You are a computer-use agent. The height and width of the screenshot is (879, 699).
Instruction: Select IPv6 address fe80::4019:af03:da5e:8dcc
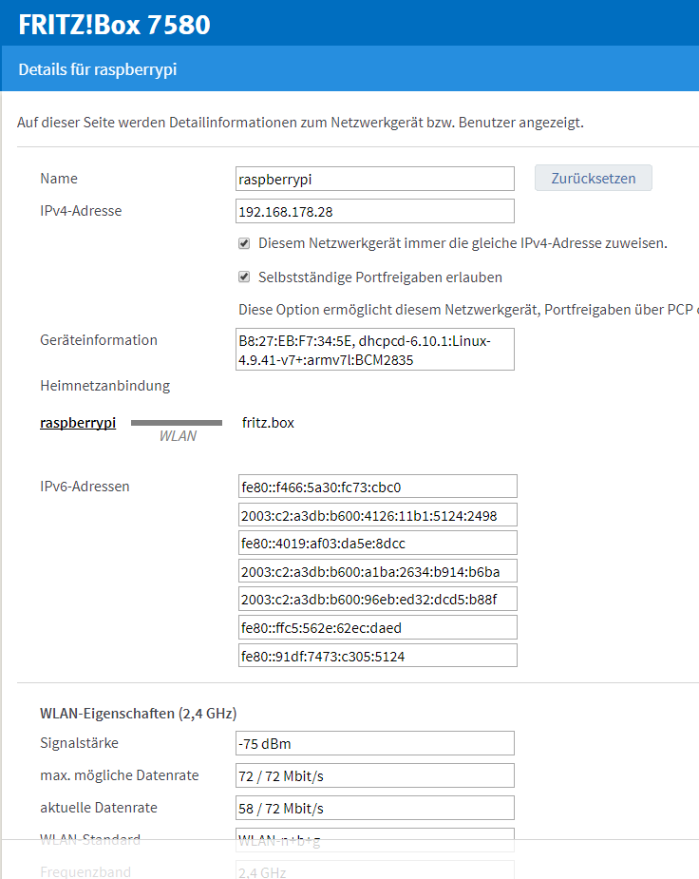(377, 544)
